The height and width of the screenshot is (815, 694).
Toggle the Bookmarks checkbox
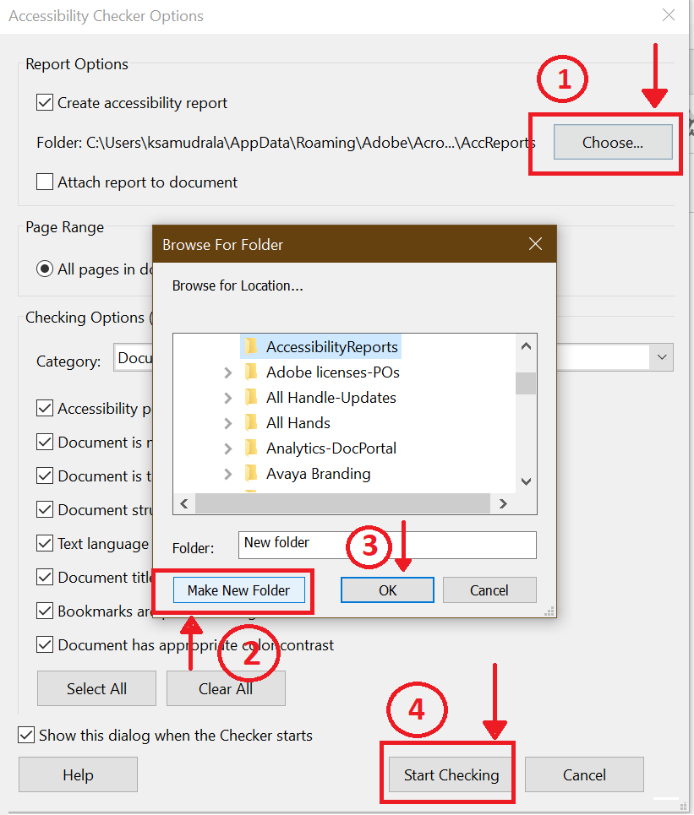(45, 611)
